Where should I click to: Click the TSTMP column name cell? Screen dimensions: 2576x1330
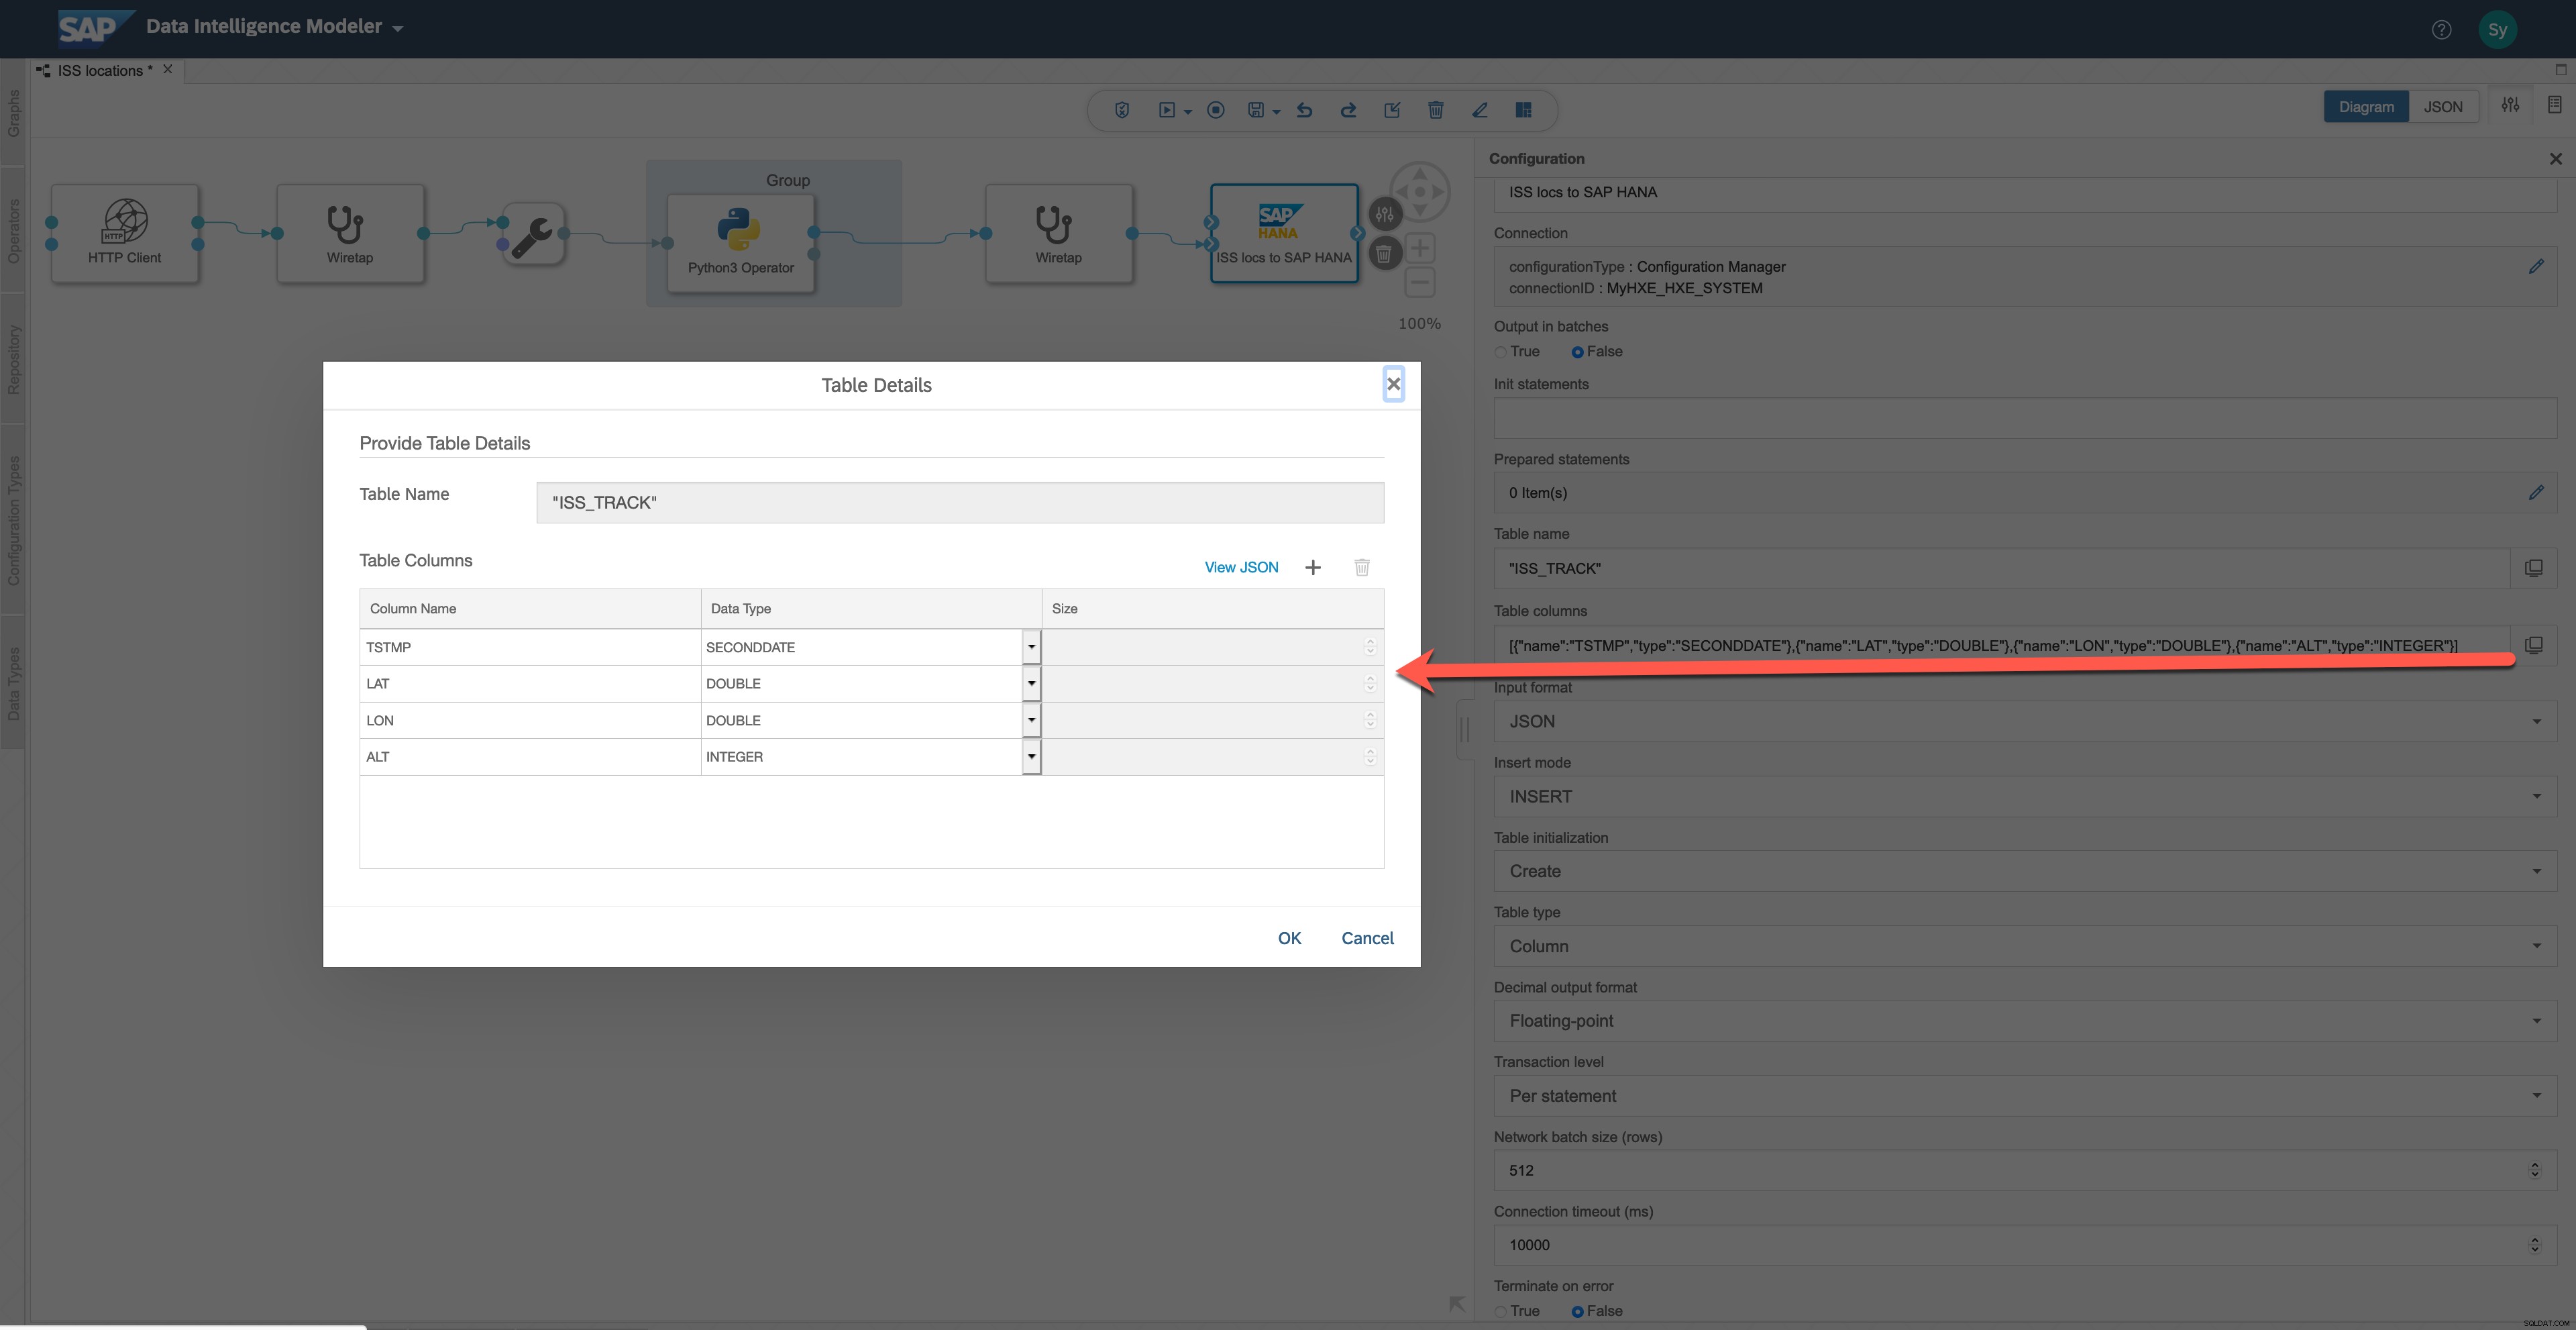[x=530, y=647]
